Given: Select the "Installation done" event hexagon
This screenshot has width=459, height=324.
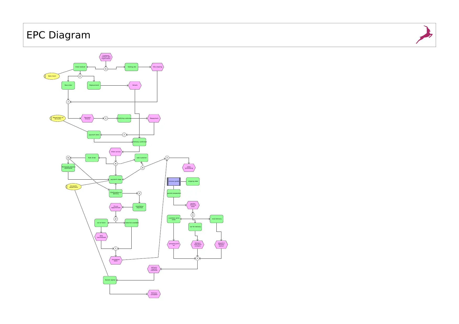Looking at the screenshot, I should tap(116, 260).
